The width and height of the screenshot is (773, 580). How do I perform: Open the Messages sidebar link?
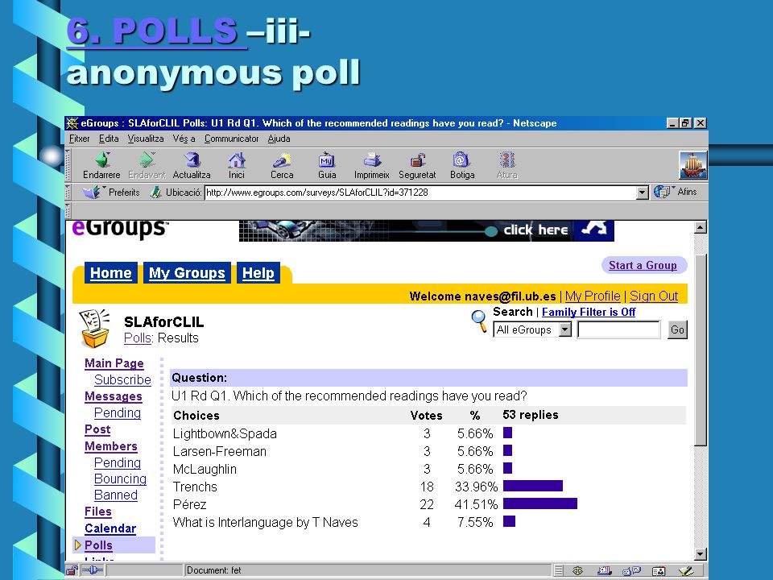pos(114,396)
